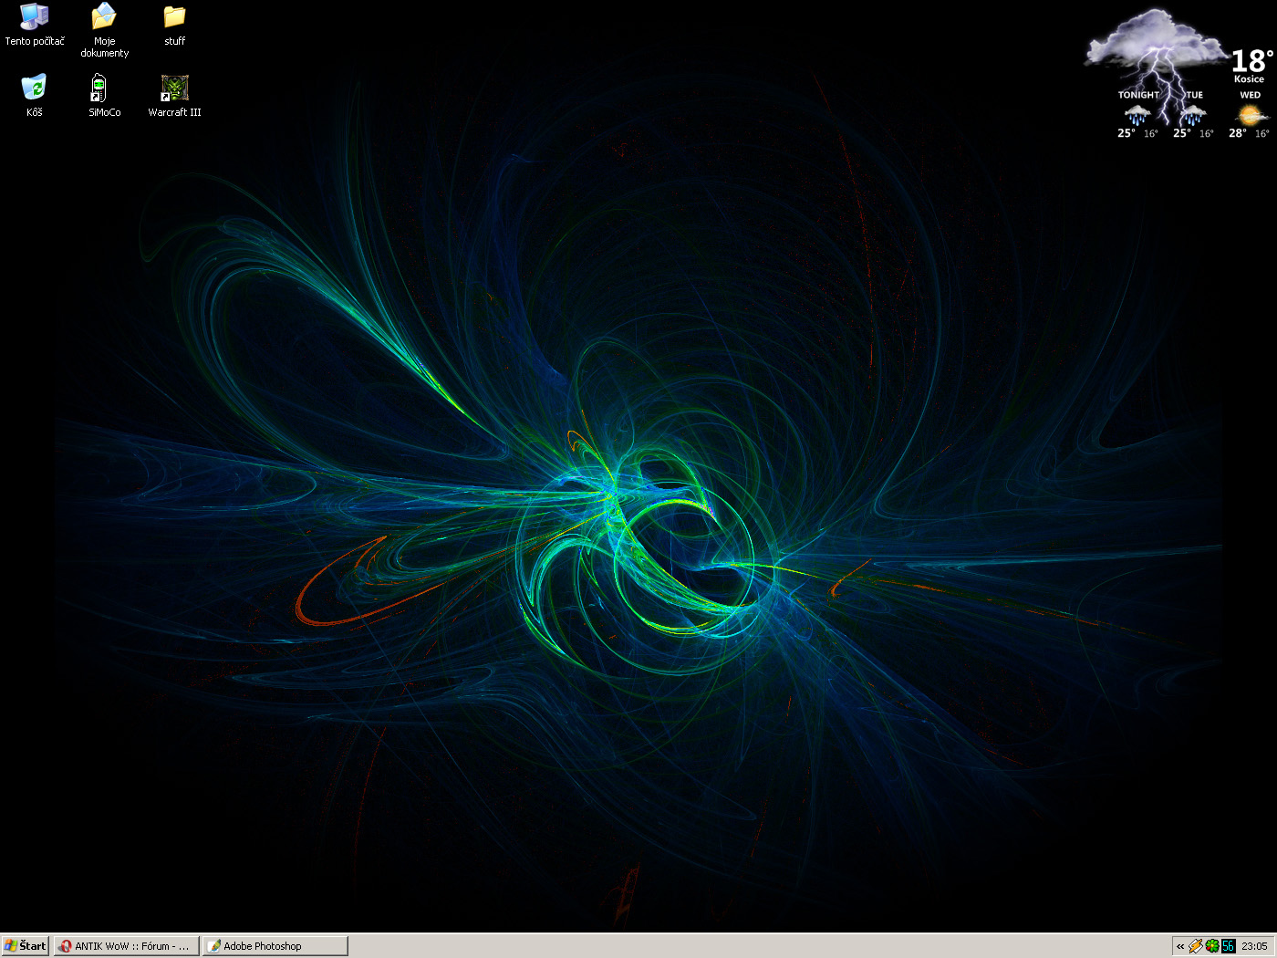The width and height of the screenshot is (1277, 958).
Task: Expand hidden system tray icons chevron
Action: 1180,946
